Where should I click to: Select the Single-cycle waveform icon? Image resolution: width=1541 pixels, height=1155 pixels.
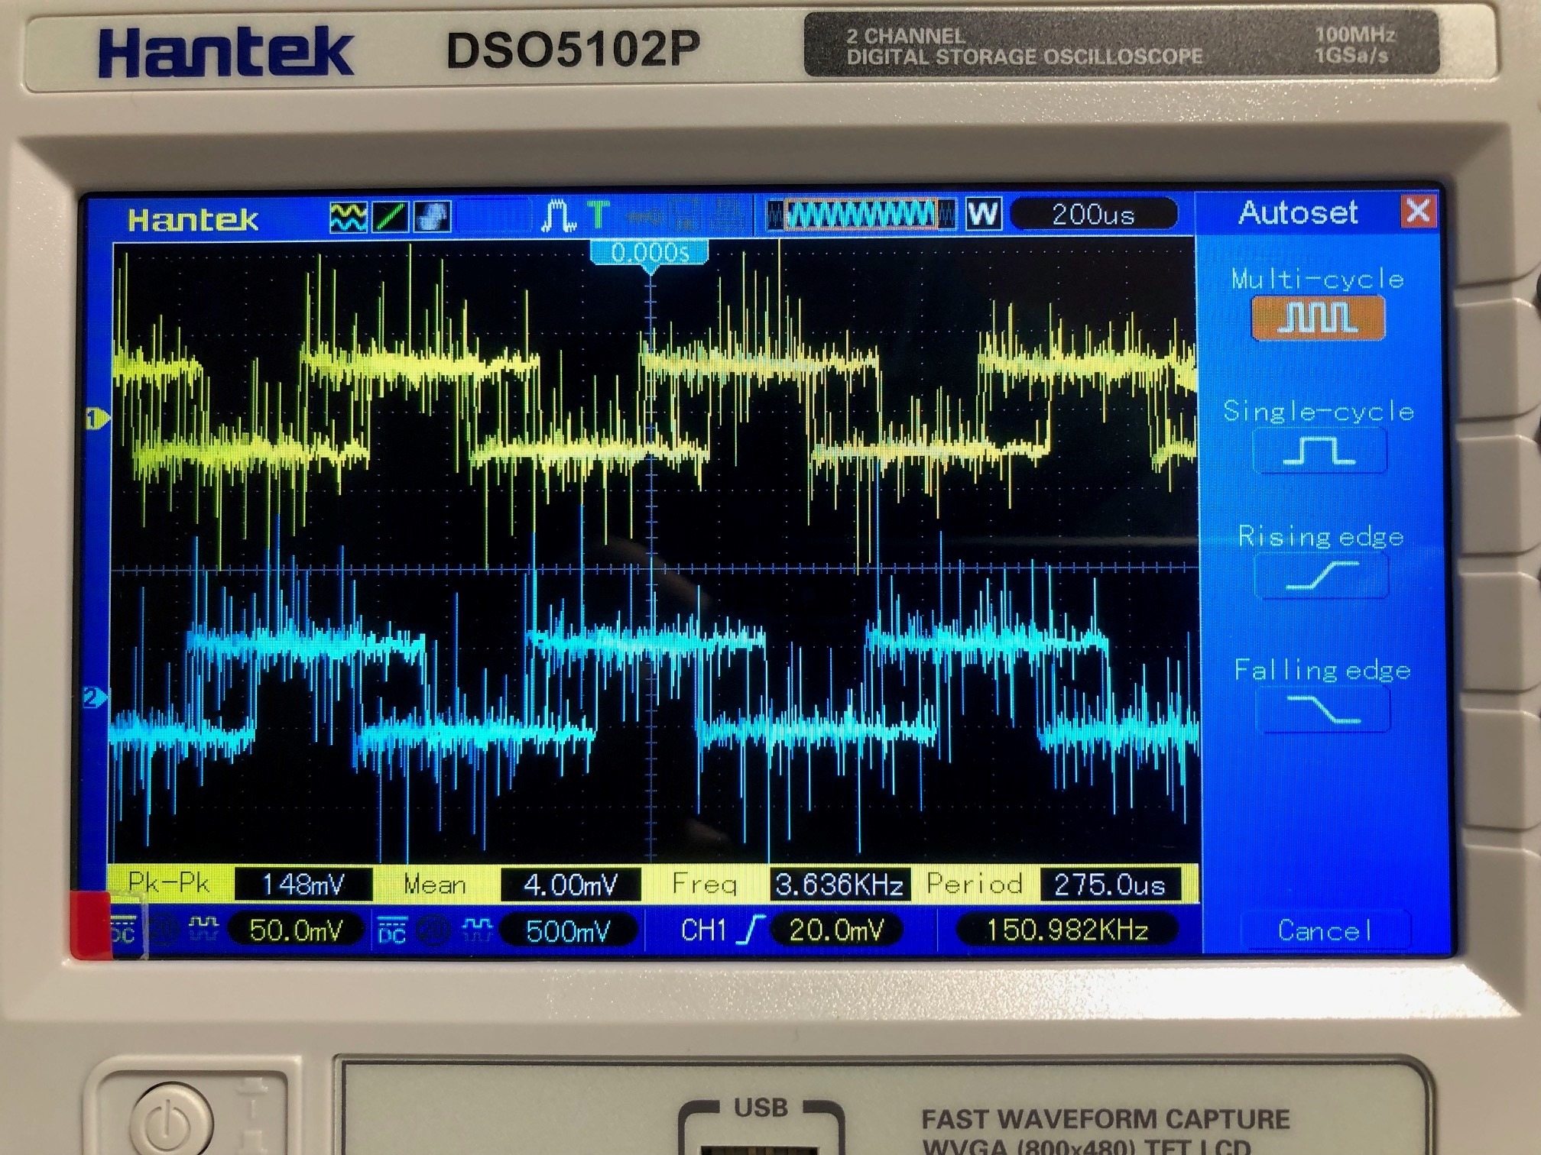coord(1319,450)
